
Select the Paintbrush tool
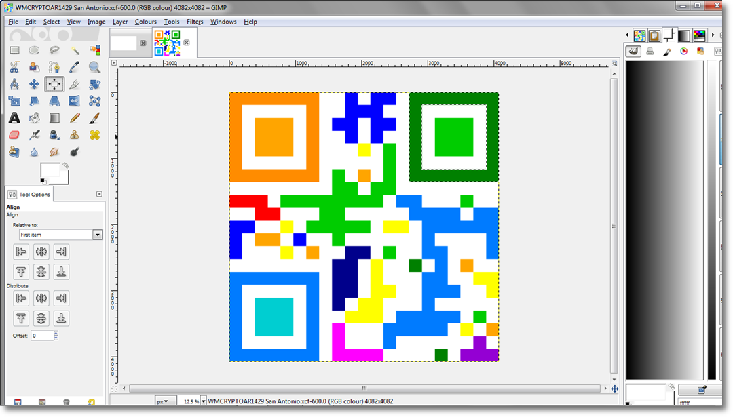[x=94, y=118]
